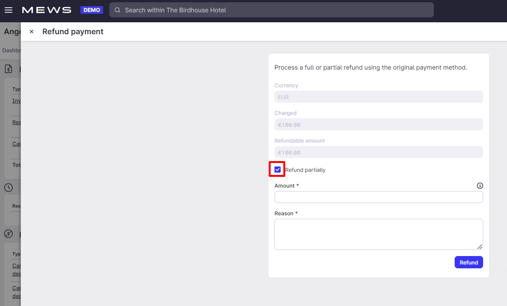Viewport: 507px width, 306px height.
Task: Click the Reason textarea resize handle
Action: click(480, 247)
